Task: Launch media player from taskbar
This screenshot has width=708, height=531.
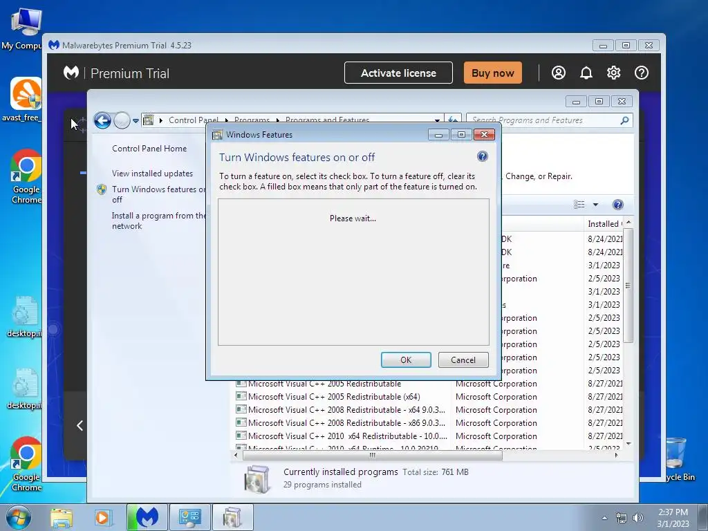Action: click(102, 517)
